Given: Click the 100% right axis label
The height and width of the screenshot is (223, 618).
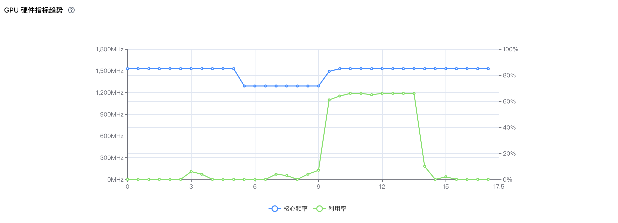Looking at the screenshot, I should point(510,49).
